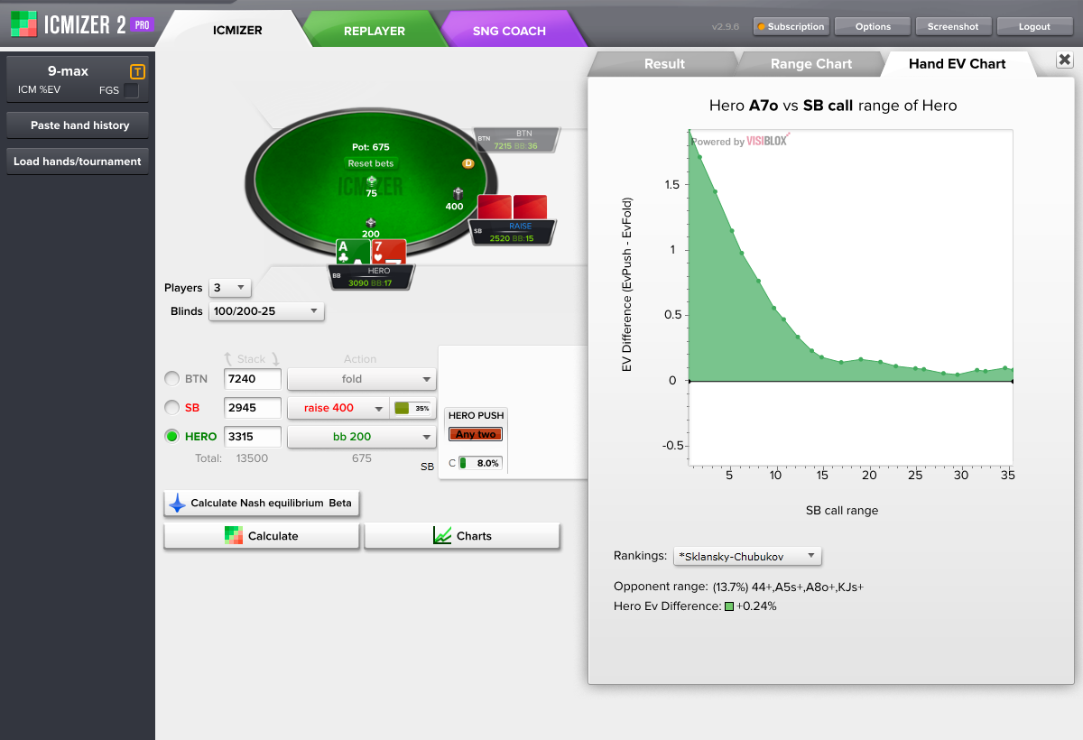Click the stack shift up arrow
This screenshot has width=1083, height=740.
(x=228, y=358)
